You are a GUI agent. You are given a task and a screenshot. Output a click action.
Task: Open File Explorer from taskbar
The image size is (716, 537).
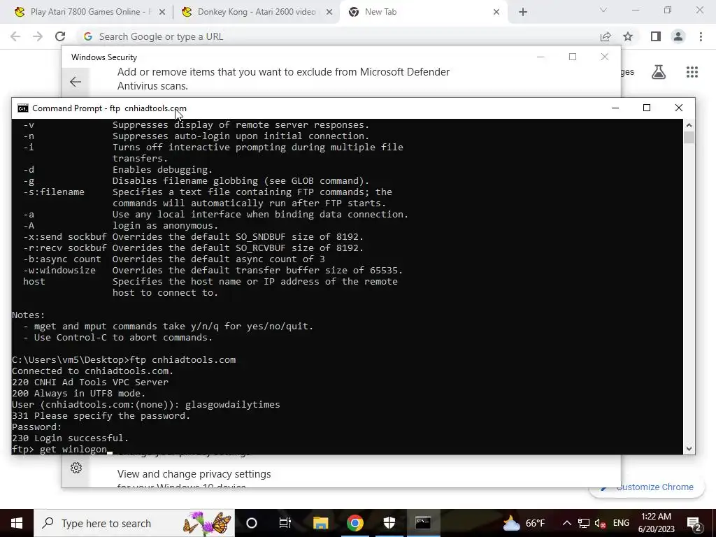click(320, 523)
